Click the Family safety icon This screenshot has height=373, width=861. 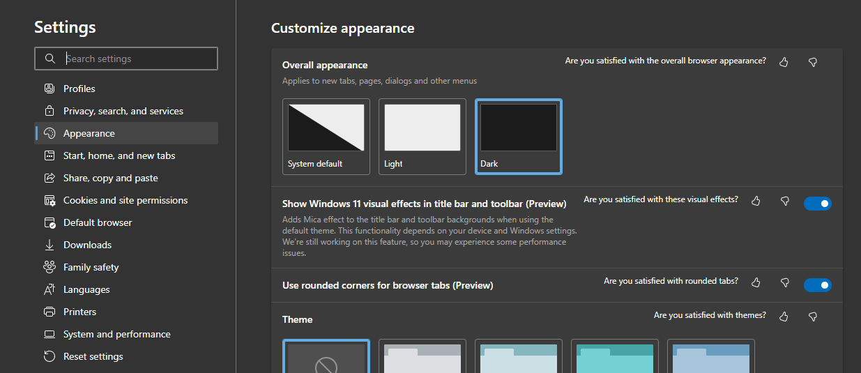[49, 267]
